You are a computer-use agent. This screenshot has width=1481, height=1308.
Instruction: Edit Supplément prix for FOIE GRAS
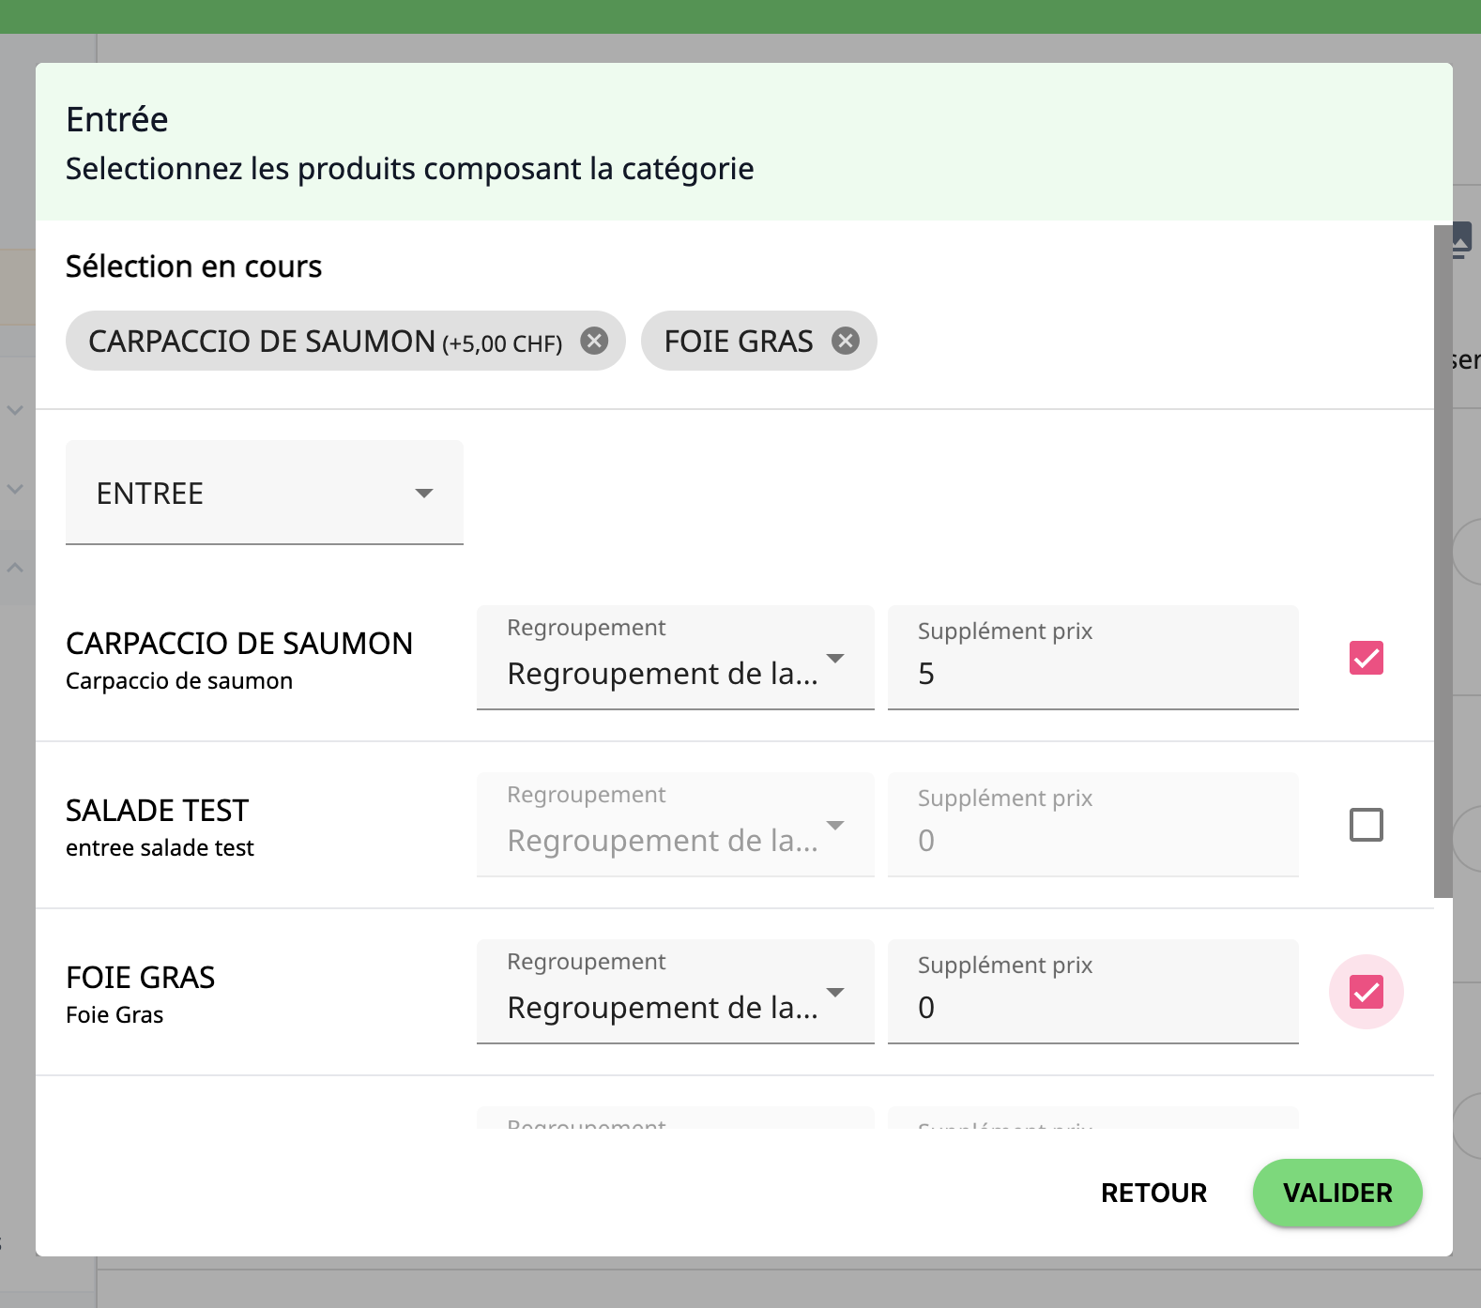pos(1092,1007)
